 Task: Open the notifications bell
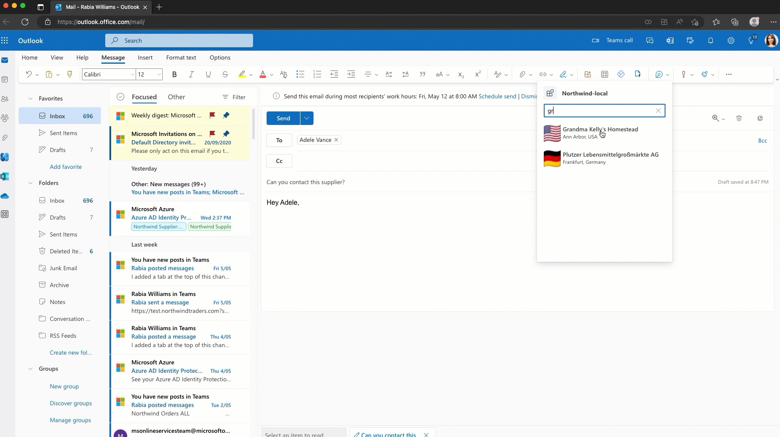coord(711,41)
